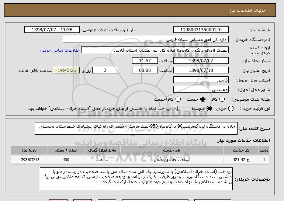Click the quantity cell 400
The height and width of the screenshot is (201, 284).
tap(66, 160)
